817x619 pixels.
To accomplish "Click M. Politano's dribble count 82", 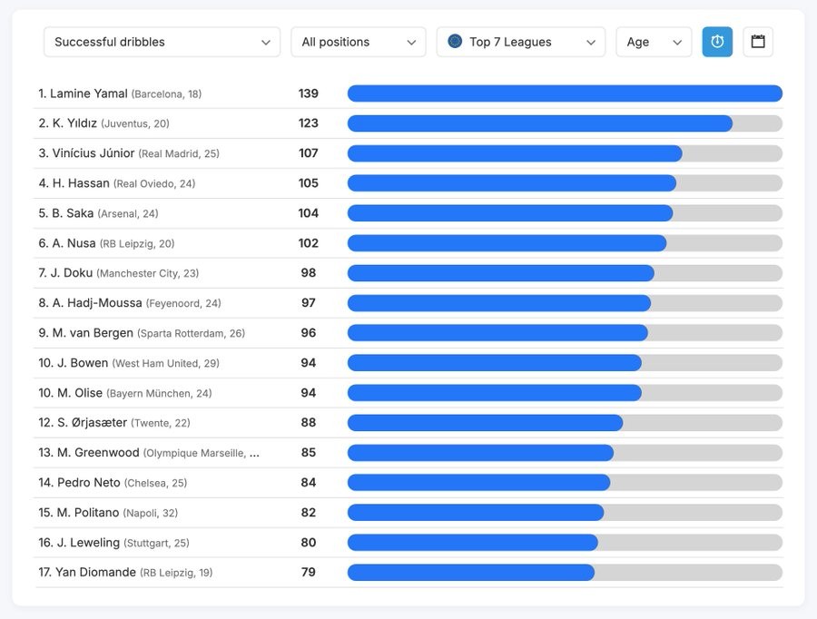I will tap(309, 513).
